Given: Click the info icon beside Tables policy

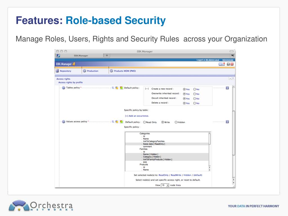Looking at the screenshot, I should (227, 88).
